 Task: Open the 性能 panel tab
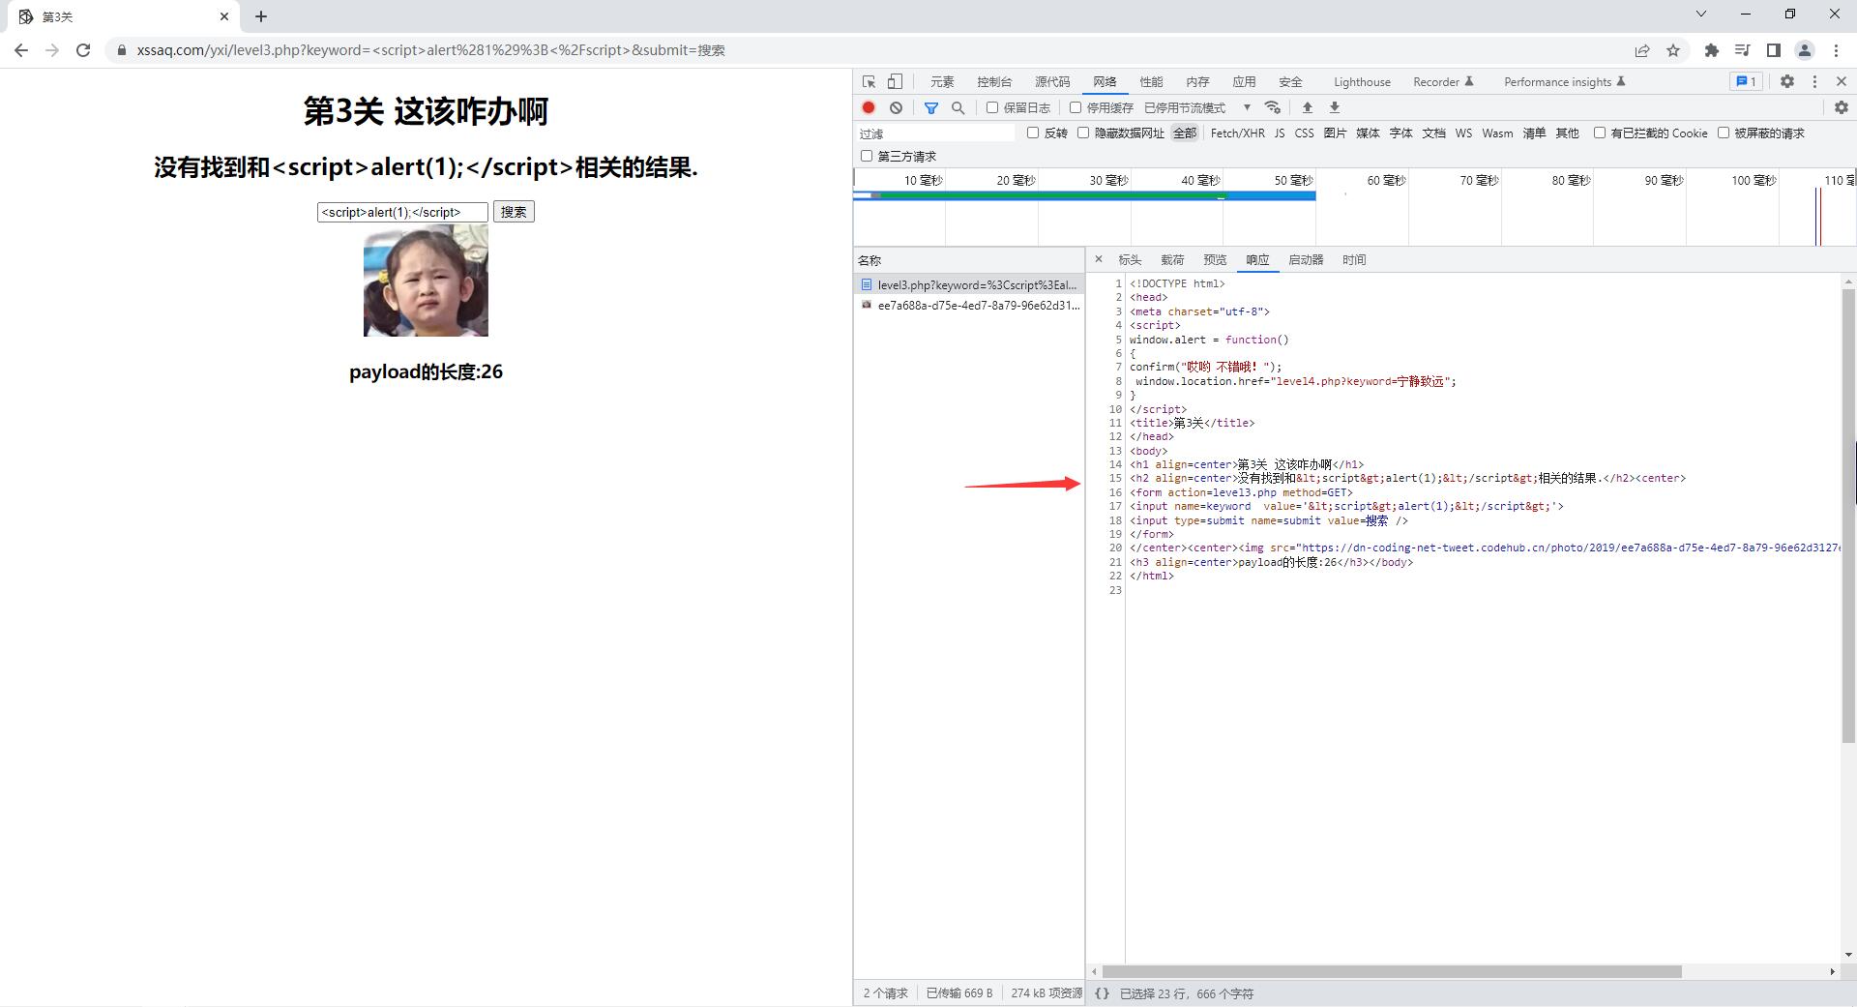(1151, 82)
